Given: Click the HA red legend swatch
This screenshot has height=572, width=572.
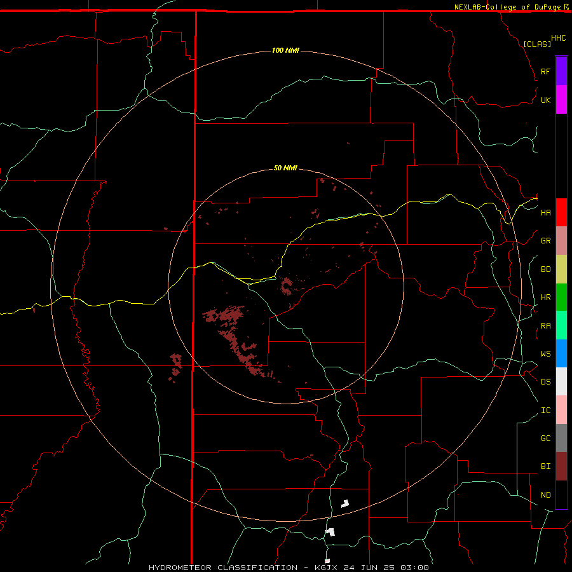Looking at the screenshot, I should click(561, 212).
